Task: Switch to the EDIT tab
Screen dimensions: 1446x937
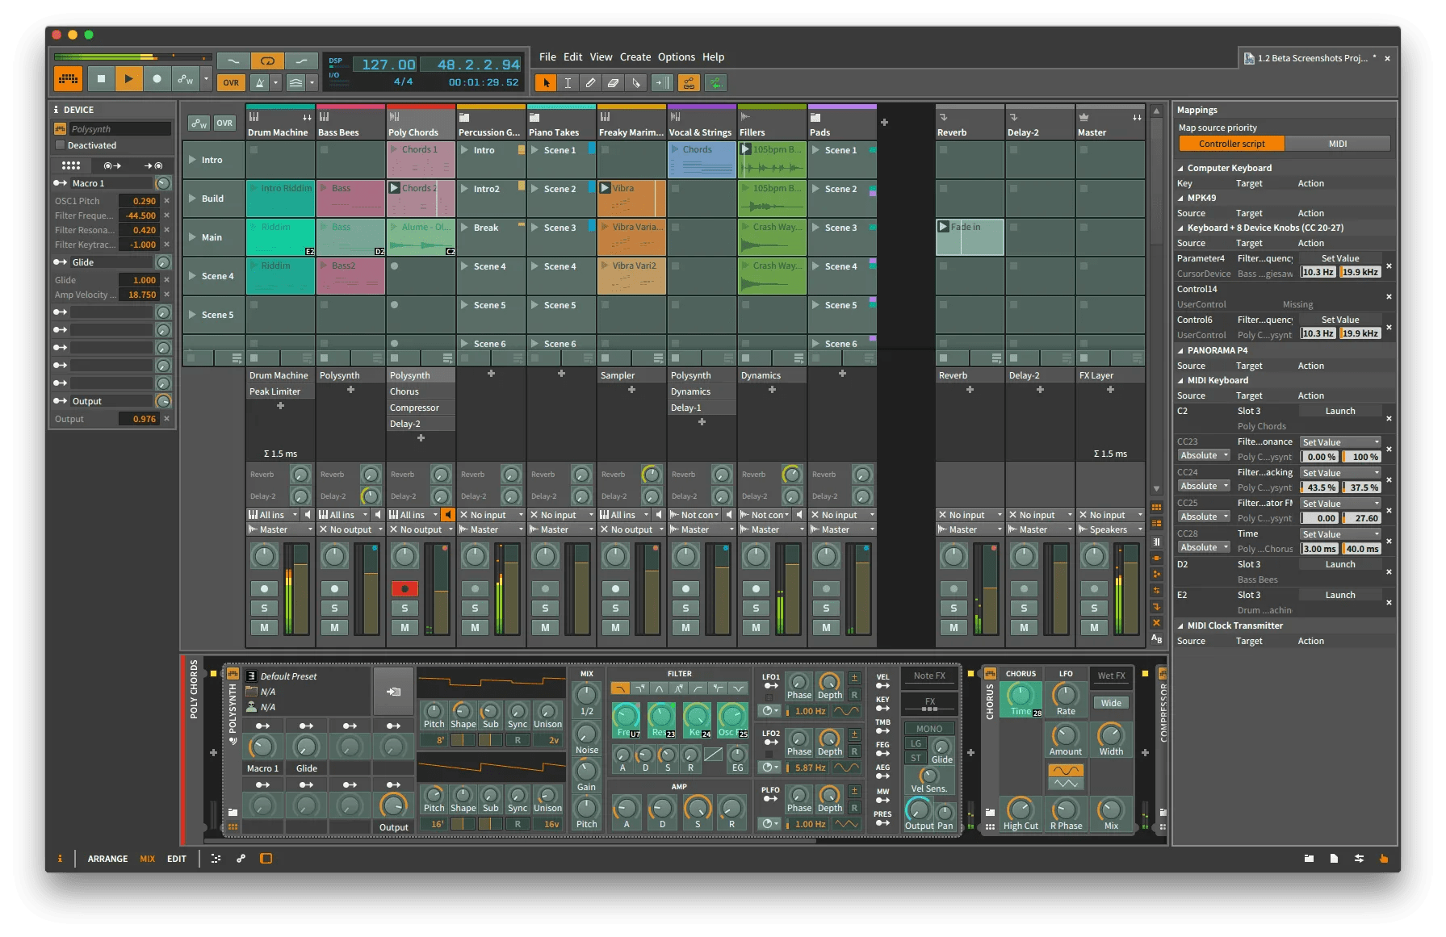Action: [x=177, y=859]
